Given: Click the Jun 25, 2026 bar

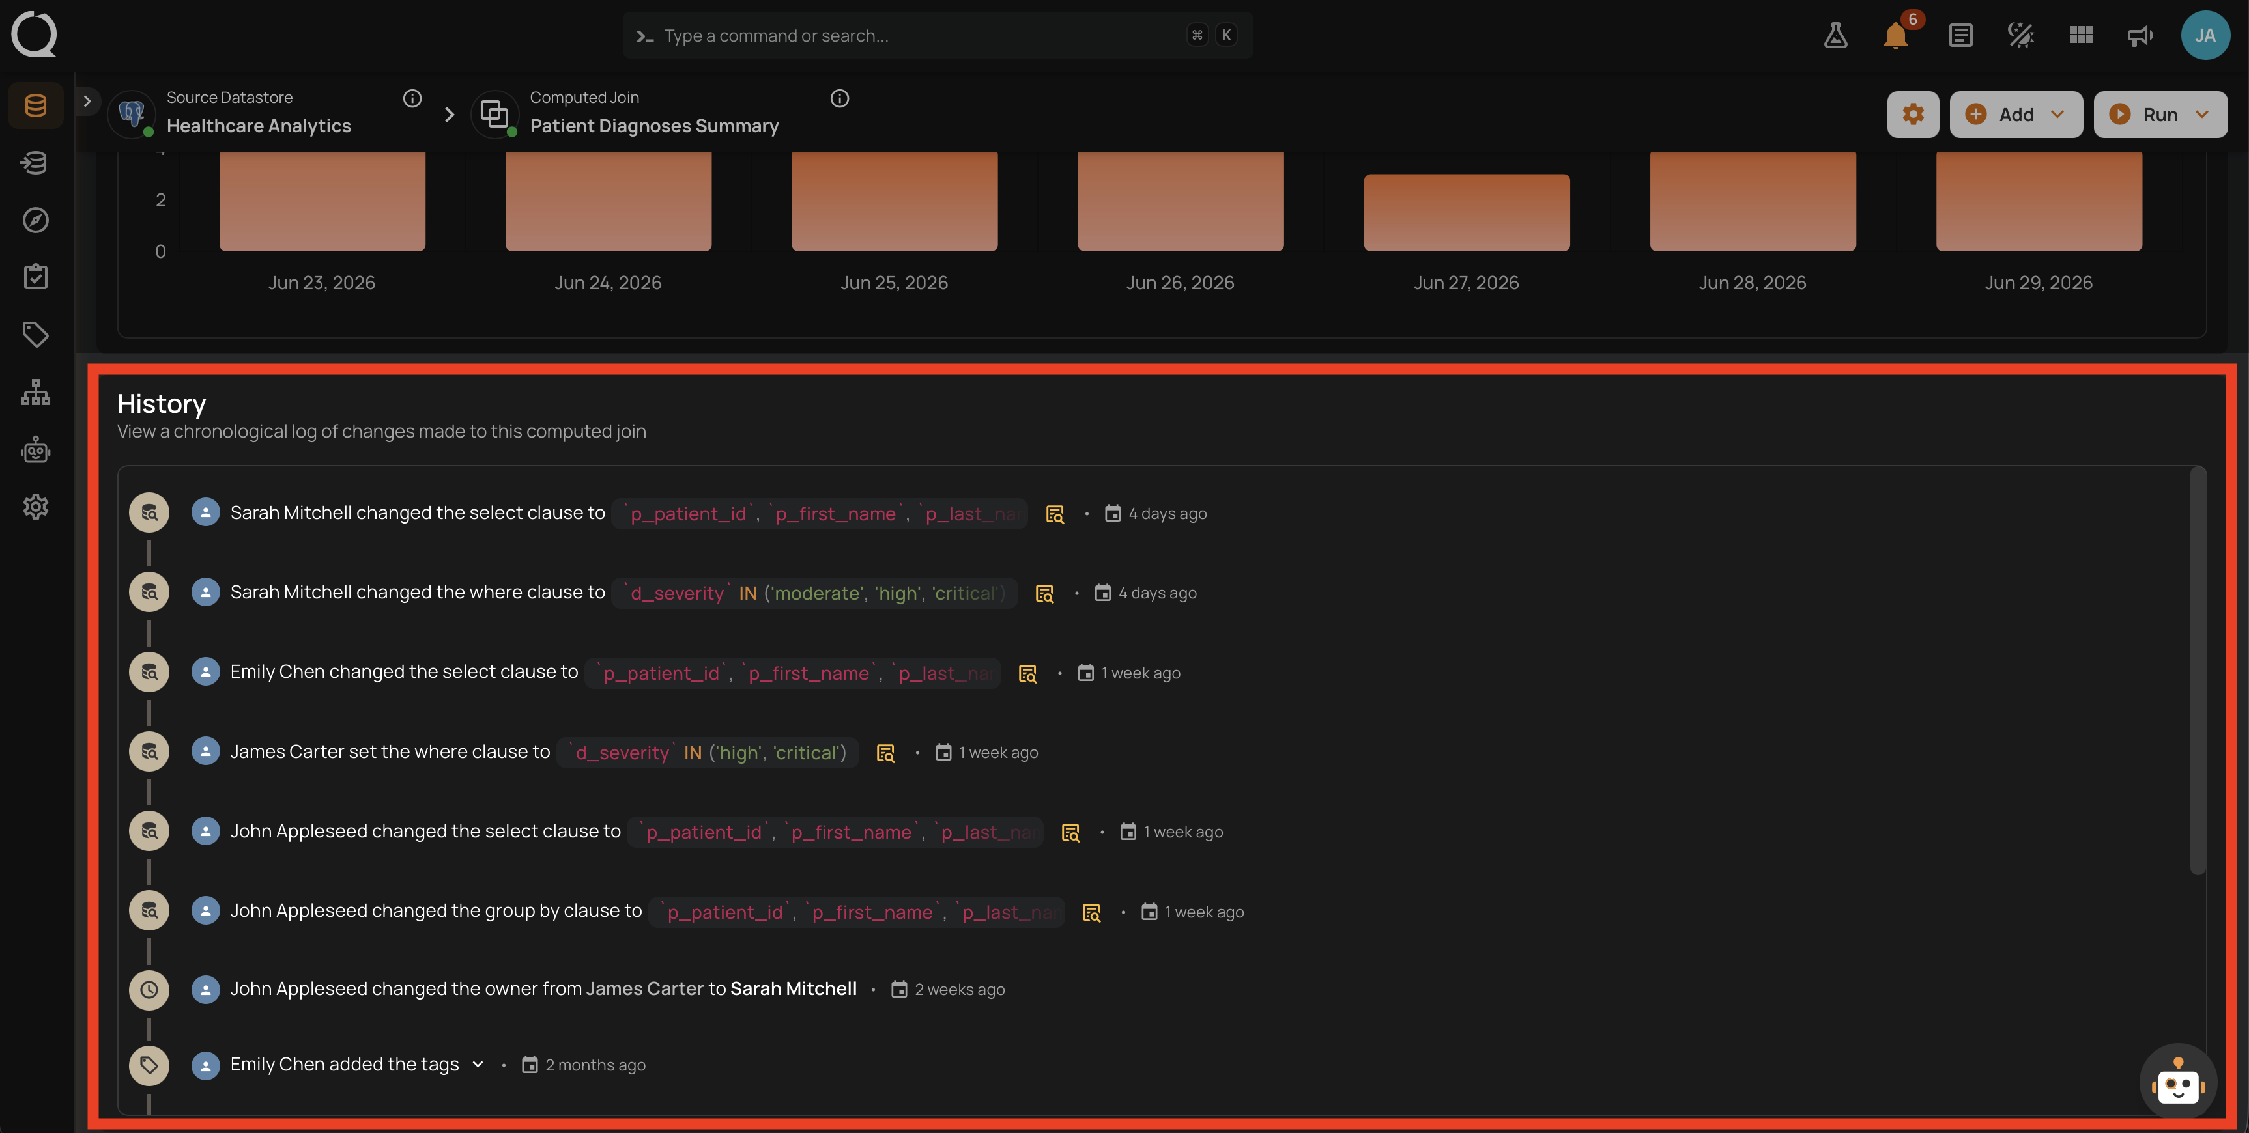Looking at the screenshot, I should click(x=894, y=202).
